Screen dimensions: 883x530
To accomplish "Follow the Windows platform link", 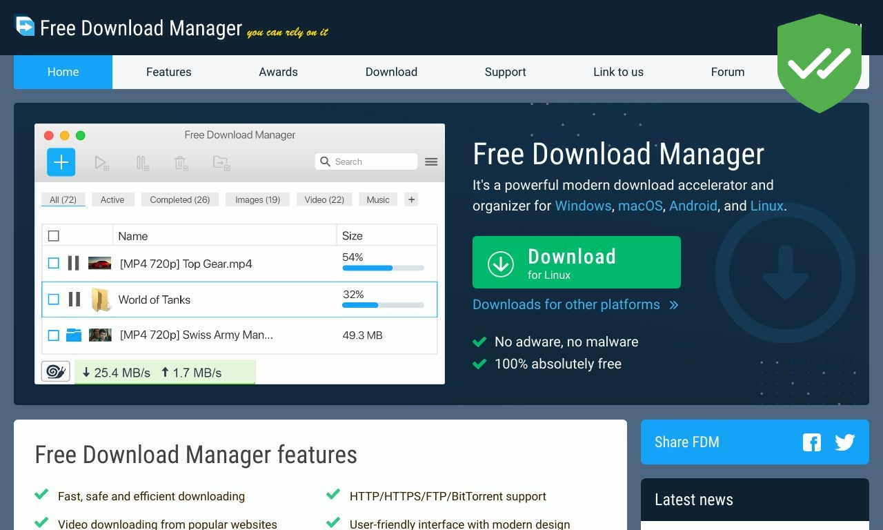I will (583, 206).
